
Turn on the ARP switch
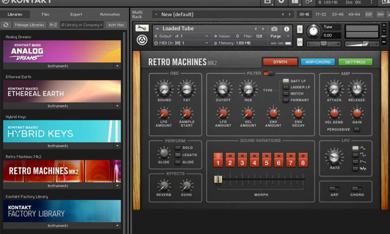click(334, 189)
